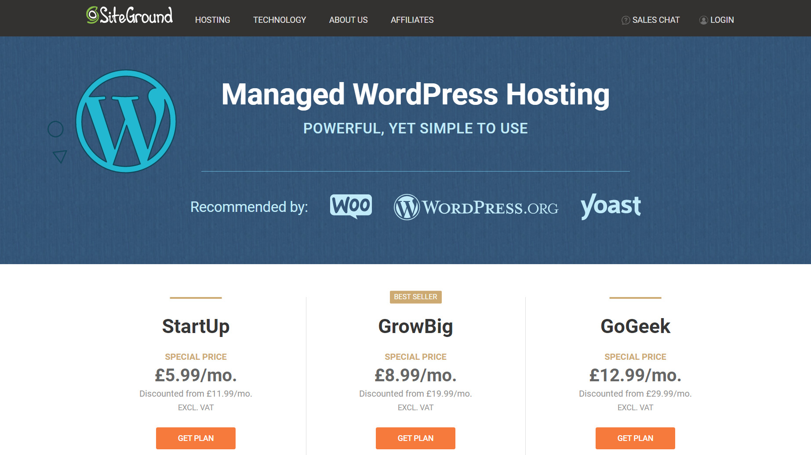811x455 pixels.
Task: Click GET PLAN for GoGeek
Action: point(635,438)
